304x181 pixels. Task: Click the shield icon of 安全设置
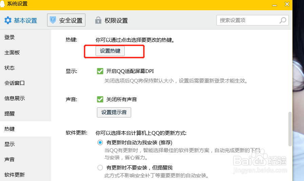click(53, 20)
